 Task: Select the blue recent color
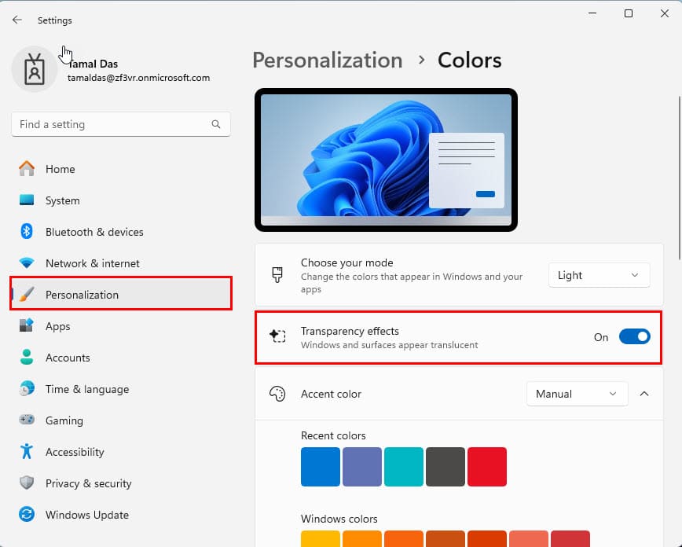[320, 467]
